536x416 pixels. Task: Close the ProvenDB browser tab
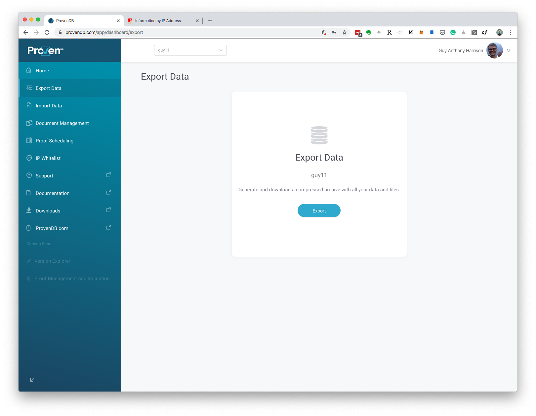pos(118,21)
